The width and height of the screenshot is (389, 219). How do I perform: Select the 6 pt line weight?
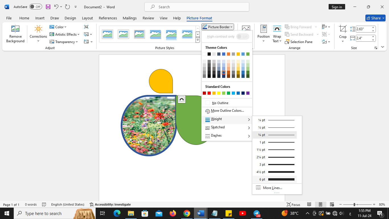(275, 179)
